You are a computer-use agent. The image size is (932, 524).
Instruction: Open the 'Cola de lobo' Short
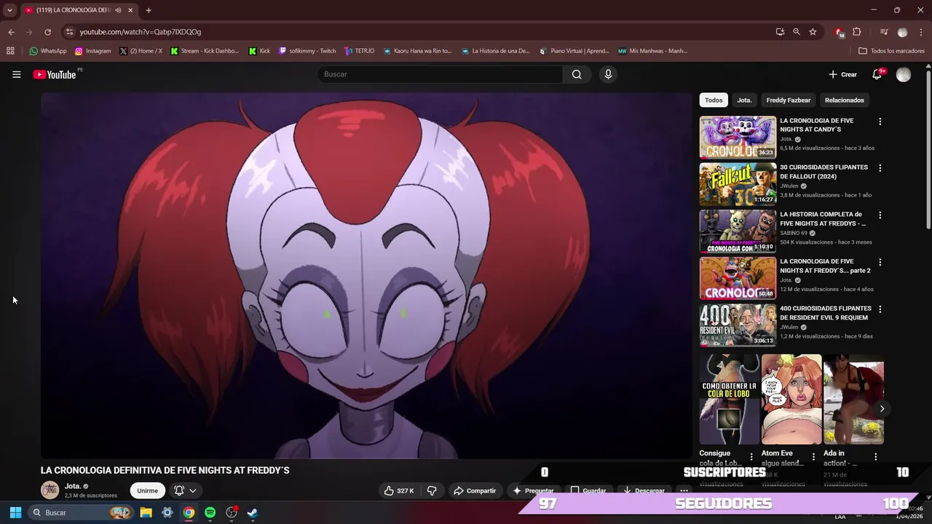[x=730, y=399]
